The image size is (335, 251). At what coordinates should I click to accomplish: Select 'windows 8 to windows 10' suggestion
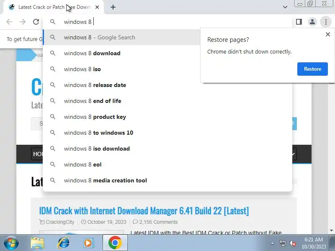click(167, 133)
